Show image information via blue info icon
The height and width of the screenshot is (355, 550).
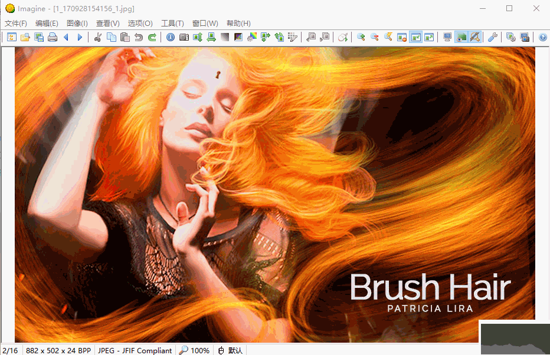pyautogui.click(x=171, y=37)
